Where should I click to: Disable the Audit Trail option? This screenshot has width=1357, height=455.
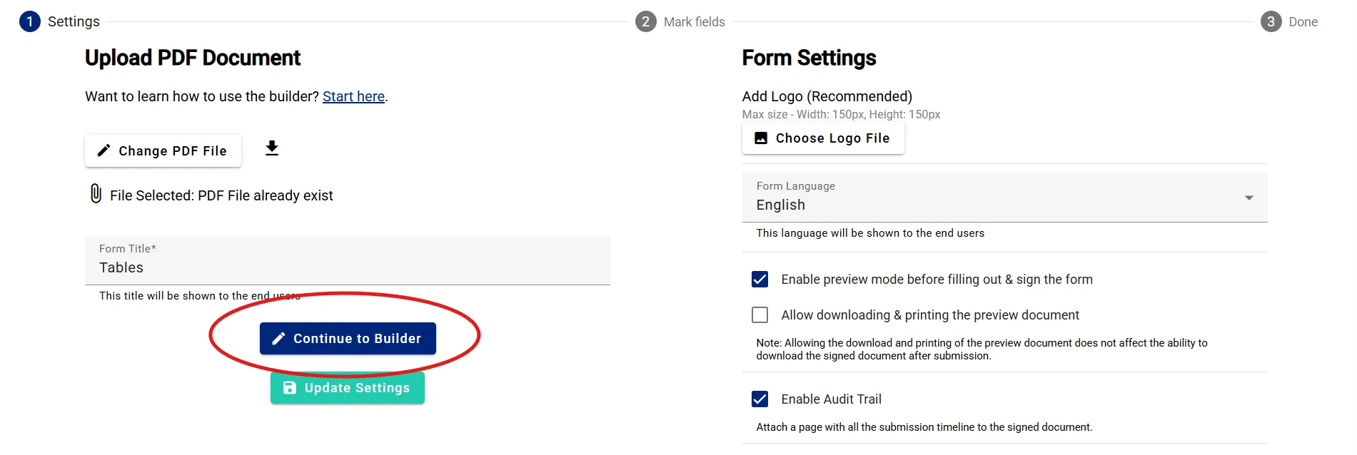(x=759, y=399)
